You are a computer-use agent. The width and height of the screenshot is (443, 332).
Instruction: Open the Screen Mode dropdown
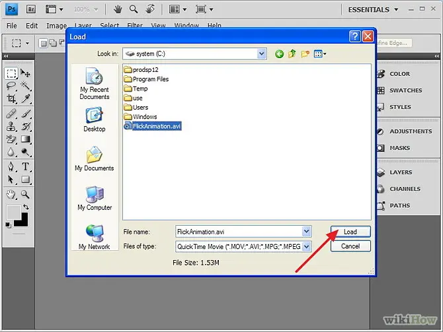pyautogui.click(x=204, y=9)
